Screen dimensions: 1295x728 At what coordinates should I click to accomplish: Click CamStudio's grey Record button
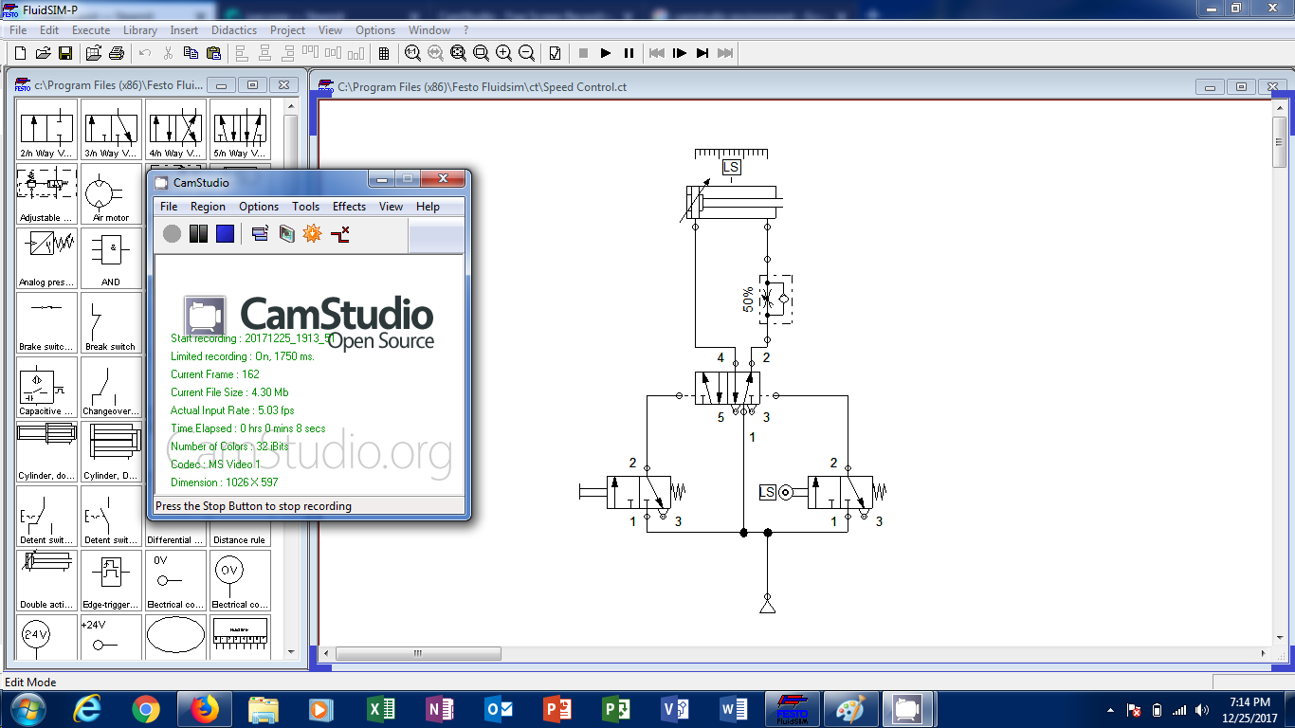(172, 233)
